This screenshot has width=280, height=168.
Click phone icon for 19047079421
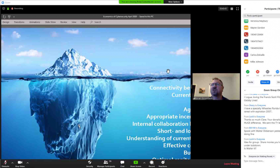pyautogui.click(x=246, y=41)
